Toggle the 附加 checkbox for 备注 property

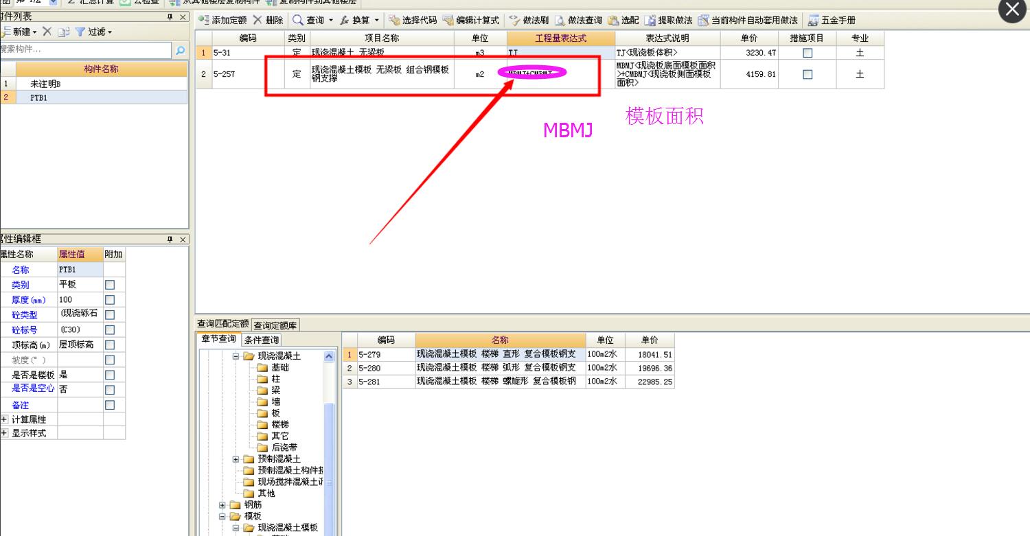click(x=110, y=406)
